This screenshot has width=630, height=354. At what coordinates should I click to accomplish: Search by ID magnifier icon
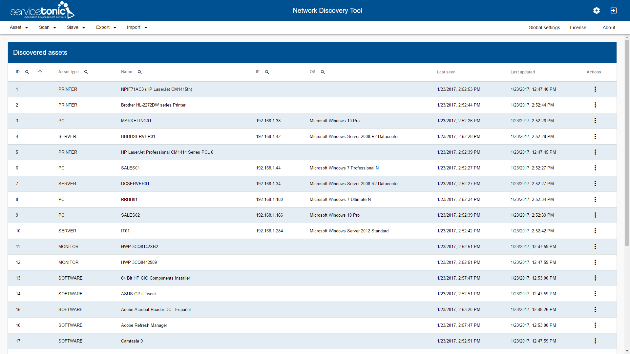tap(27, 72)
